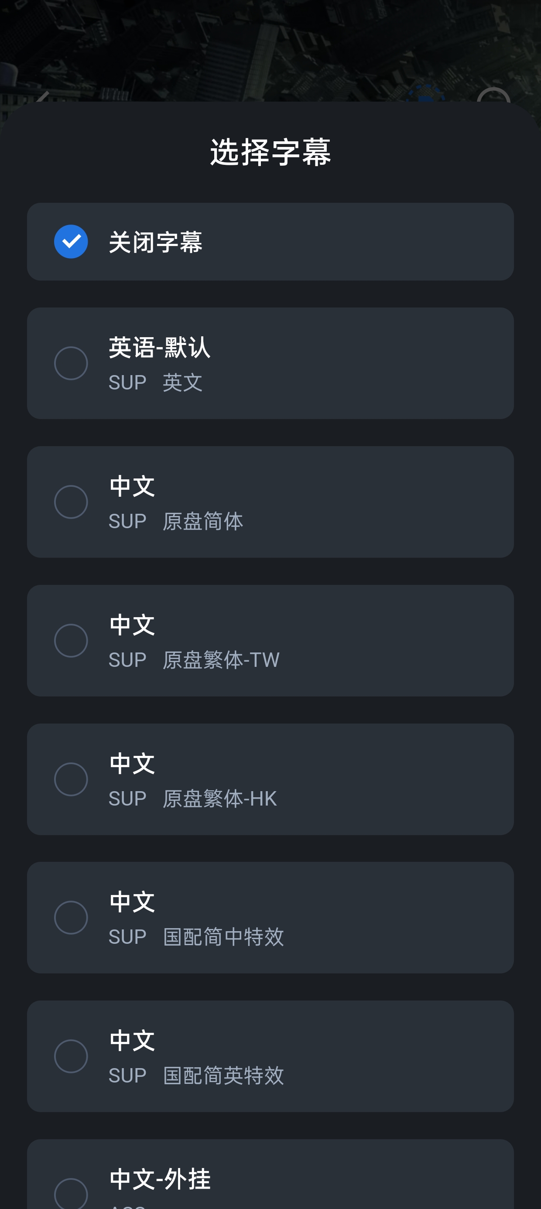541x1209 pixels.
Task: Tap the 中文-外挂 subtitle label
Action: coord(160,1179)
